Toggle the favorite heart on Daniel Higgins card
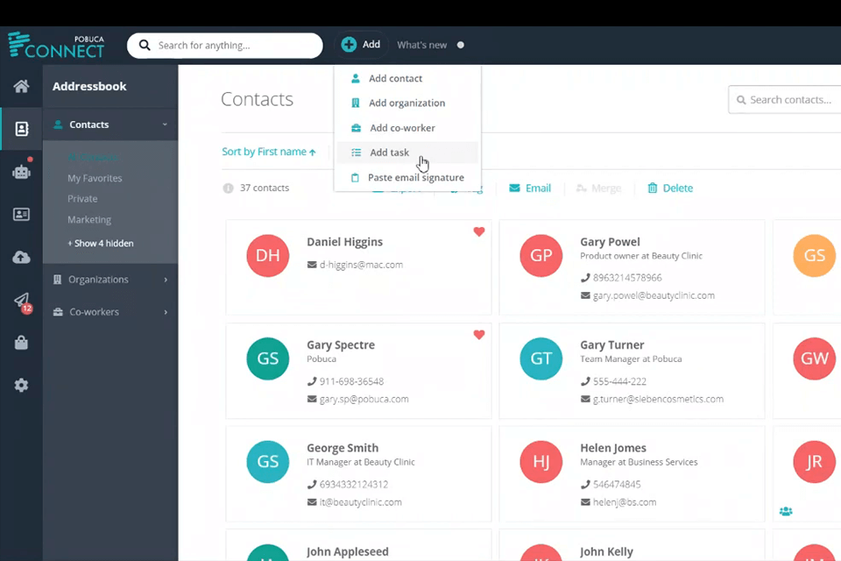 click(478, 231)
